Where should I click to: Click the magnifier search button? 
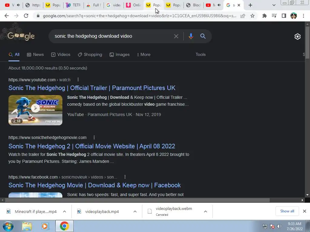203,36
